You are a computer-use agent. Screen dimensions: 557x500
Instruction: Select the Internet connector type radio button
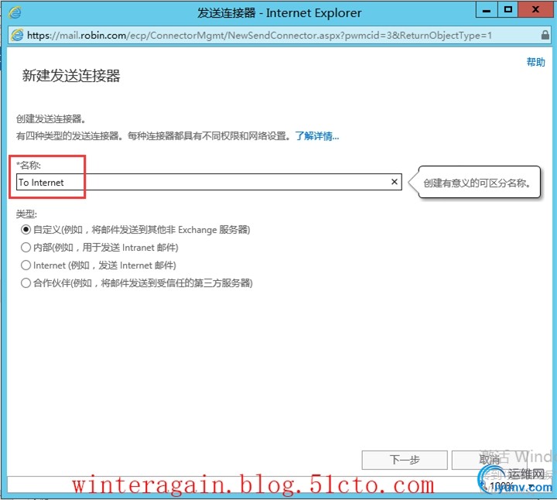(26, 265)
